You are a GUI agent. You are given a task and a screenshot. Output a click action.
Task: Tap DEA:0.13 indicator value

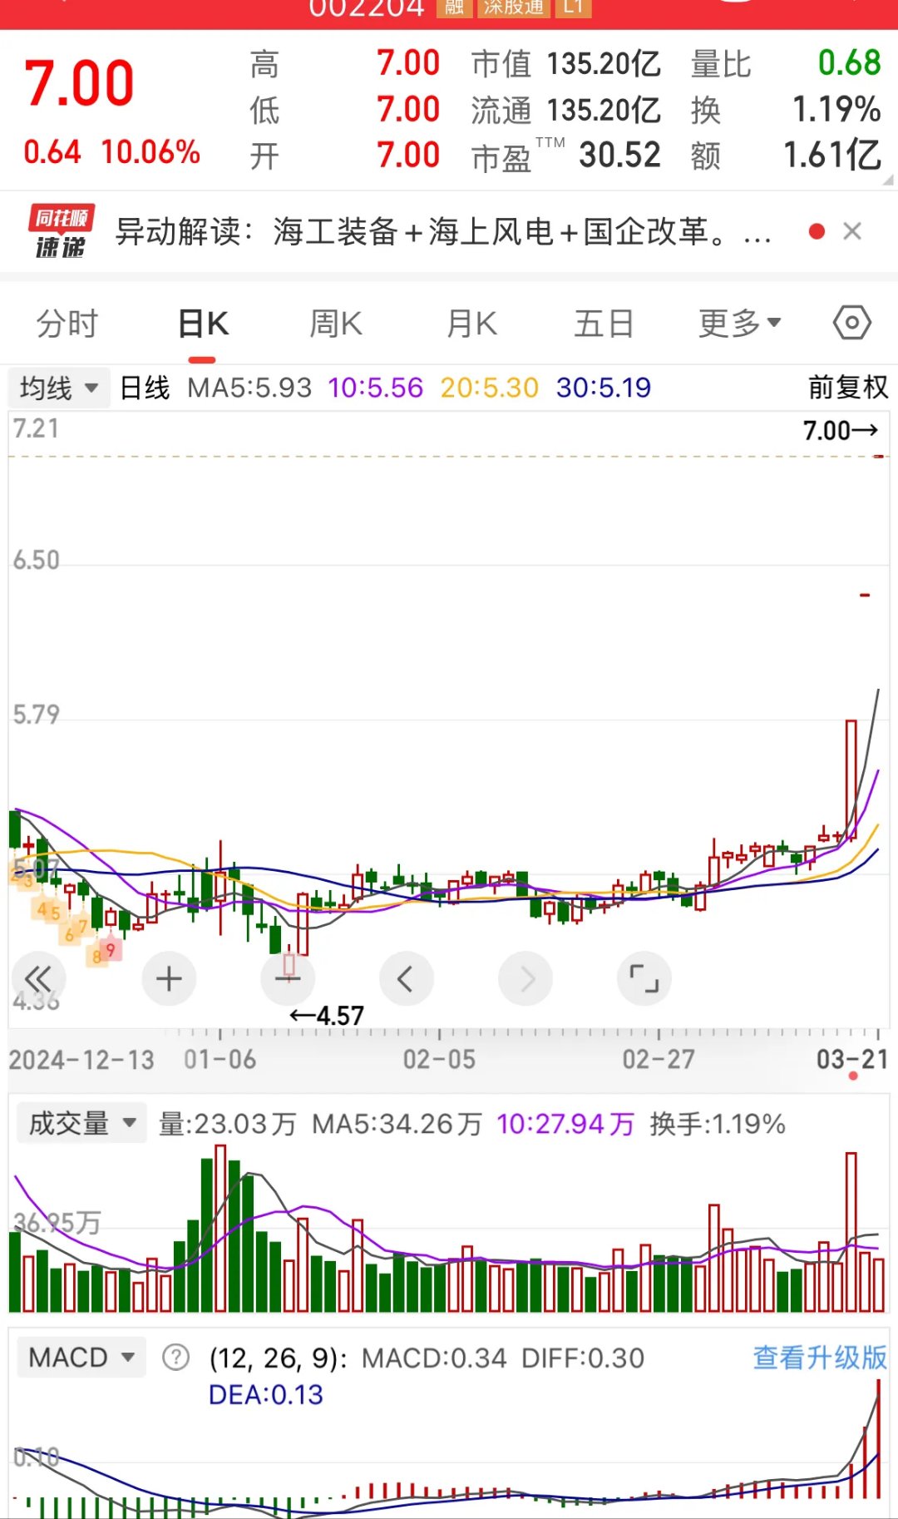[265, 1395]
